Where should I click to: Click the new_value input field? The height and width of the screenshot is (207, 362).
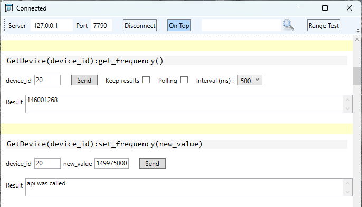(x=111, y=163)
